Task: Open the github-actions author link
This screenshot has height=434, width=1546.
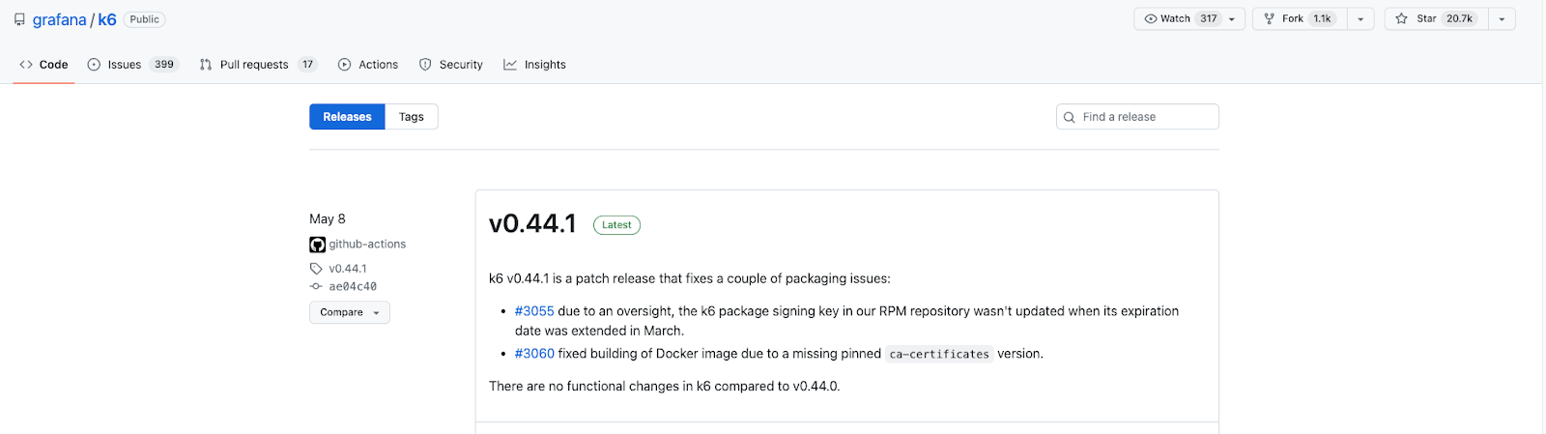Action: (x=367, y=245)
